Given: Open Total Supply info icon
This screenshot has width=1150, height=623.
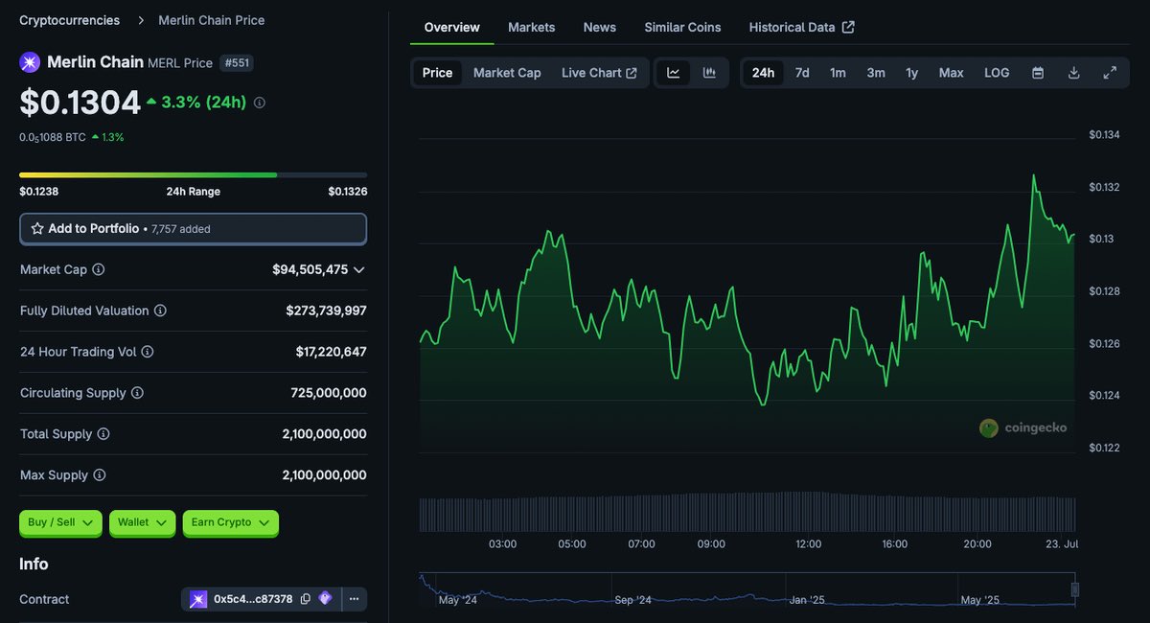Looking at the screenshot, I should pos(103,434).
